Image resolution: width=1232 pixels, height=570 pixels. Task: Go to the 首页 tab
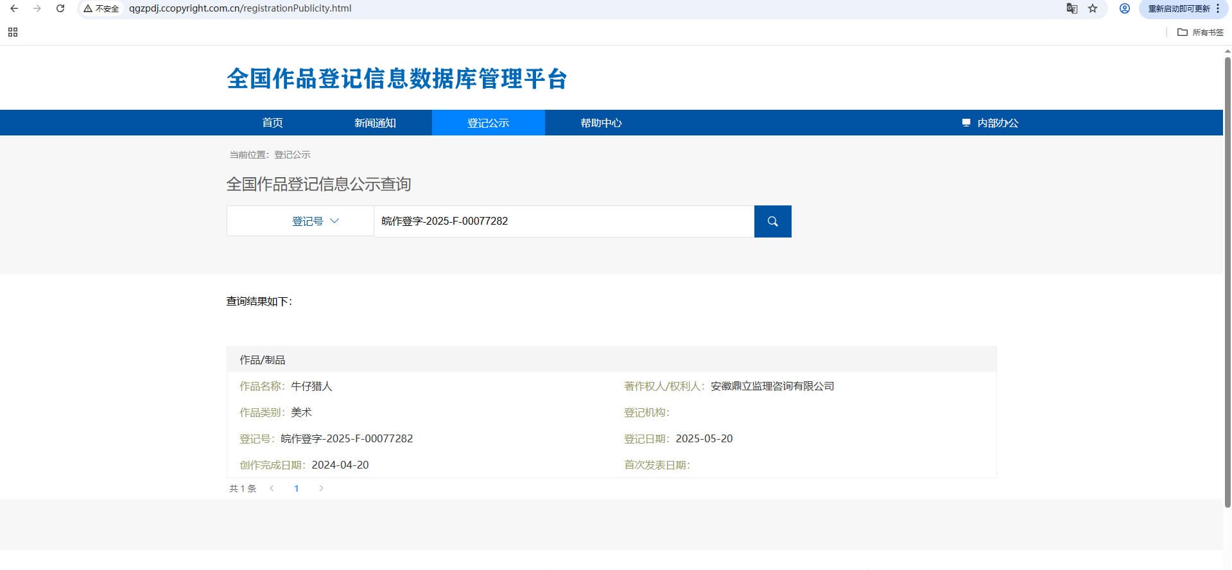pos(272,123)
